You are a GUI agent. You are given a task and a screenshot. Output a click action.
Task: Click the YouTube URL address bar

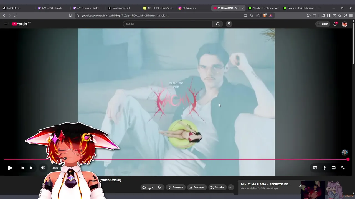(x=125, y=15)
